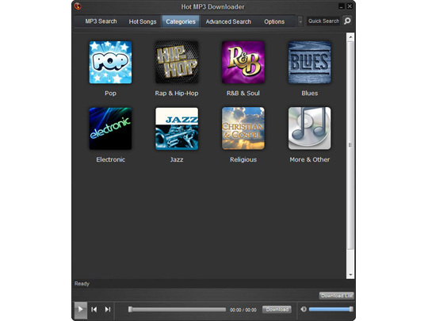Open the Advanced Search tab
Image resolution: width=428 pixels, height=321 pixels.
(x=228, y=21)
